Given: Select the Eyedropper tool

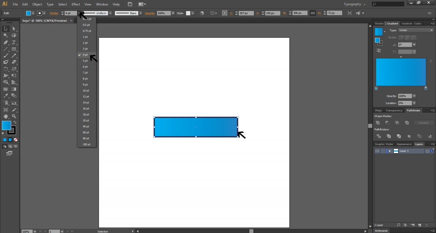Looking at the screenshot, I should tap(6, 96).
